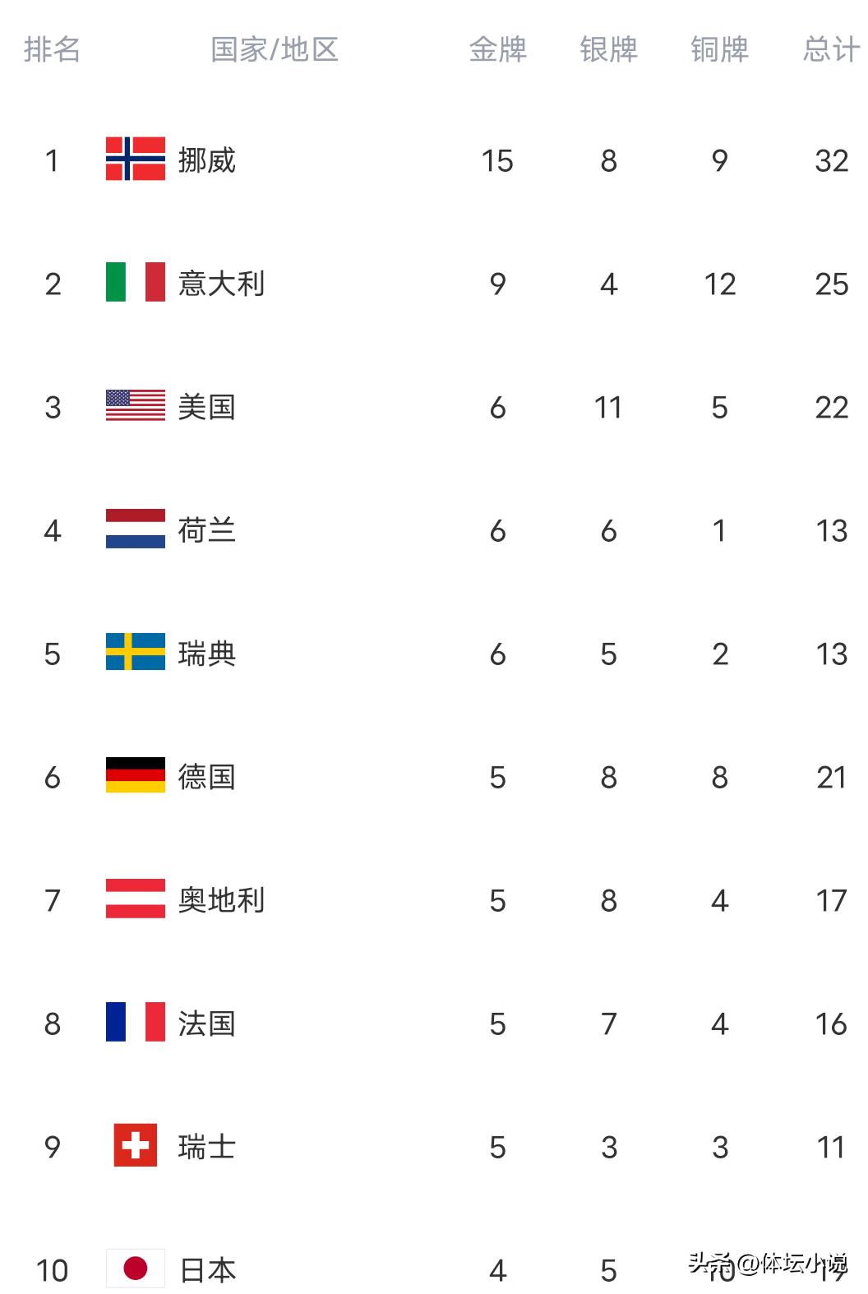Click the Netherlands flag icon

pyautogui.click(x=136, y=529)
